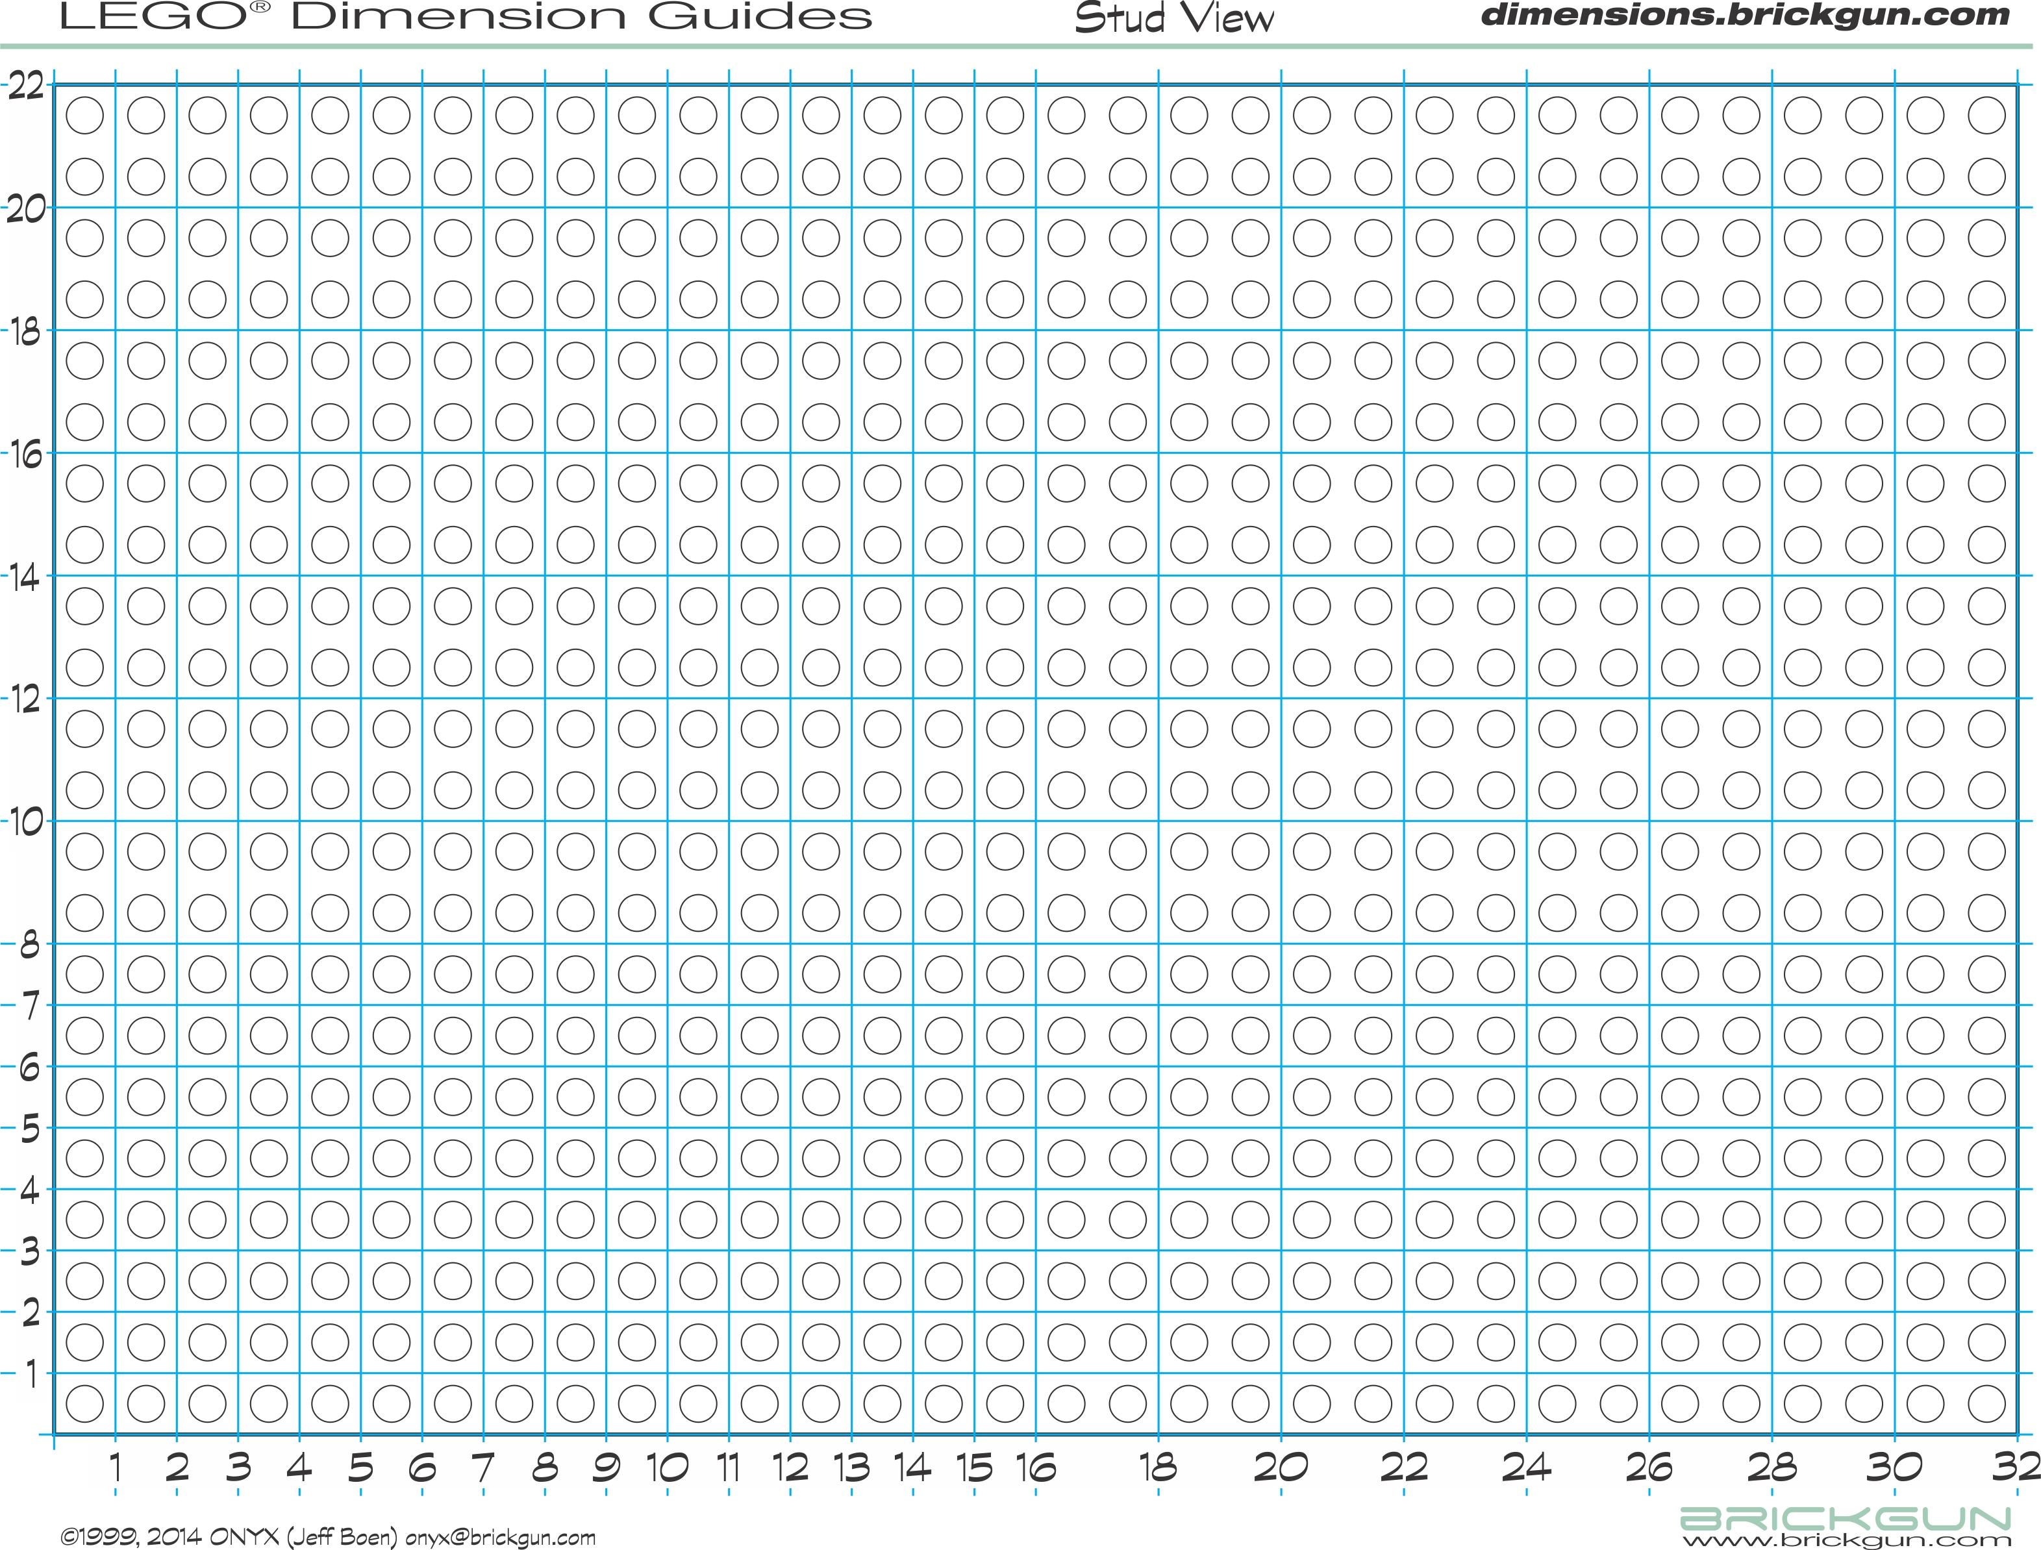This screenshot has width=2041, height=1550.
Task: Select horizontal axis label 7
Action: click(484, 1467)
